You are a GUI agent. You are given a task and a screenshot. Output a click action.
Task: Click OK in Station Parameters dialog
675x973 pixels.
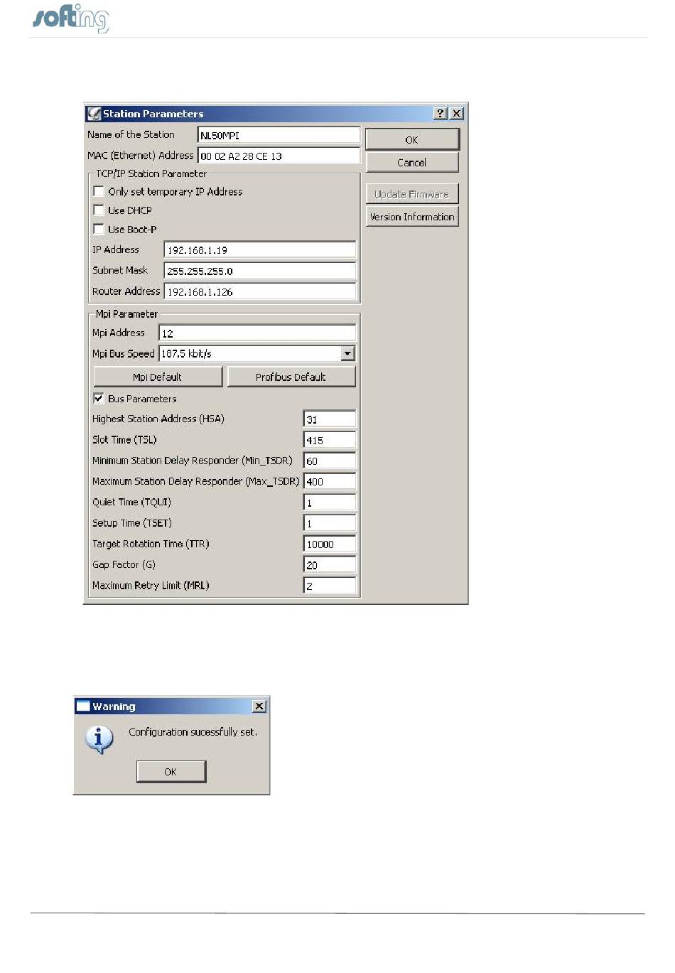coord(412,139)
